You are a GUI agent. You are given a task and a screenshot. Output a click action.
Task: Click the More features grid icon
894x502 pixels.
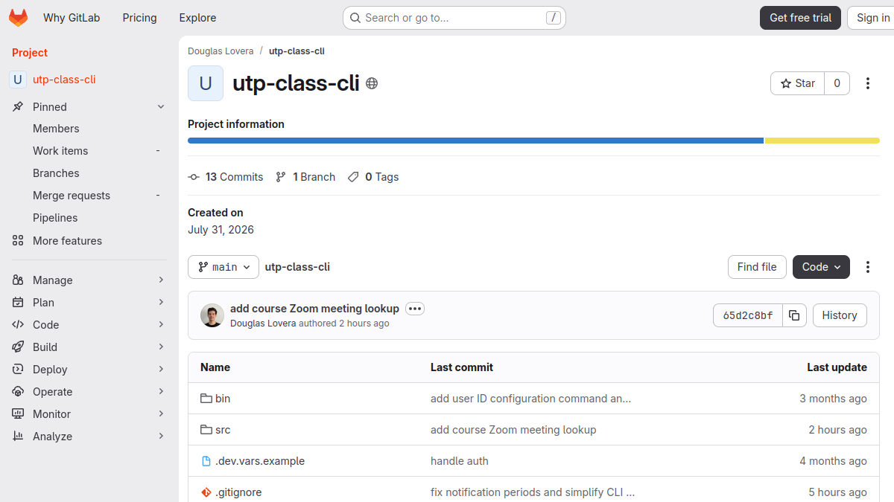coord(18,241)
